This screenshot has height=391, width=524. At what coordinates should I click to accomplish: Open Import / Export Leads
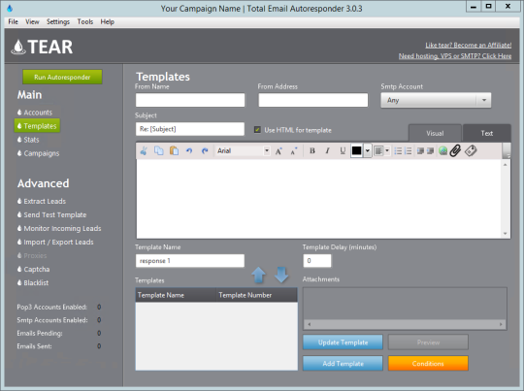tap(55, 242)
